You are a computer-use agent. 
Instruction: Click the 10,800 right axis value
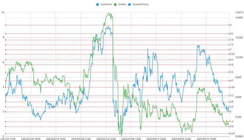pyautogui.click(x=239, y=17)
